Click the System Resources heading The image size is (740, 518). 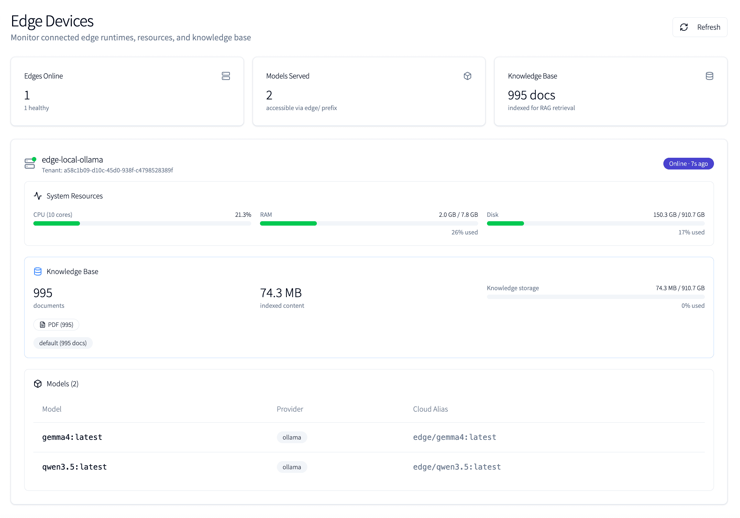75,196
